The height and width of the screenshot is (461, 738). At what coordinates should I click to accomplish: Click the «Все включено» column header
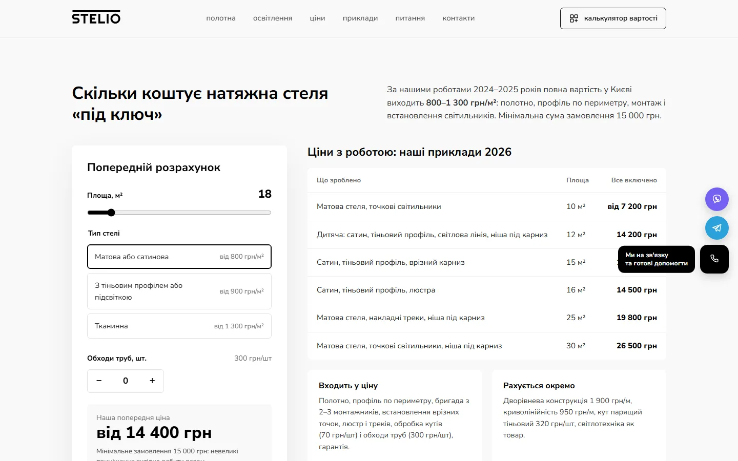(x=634, y=180)
